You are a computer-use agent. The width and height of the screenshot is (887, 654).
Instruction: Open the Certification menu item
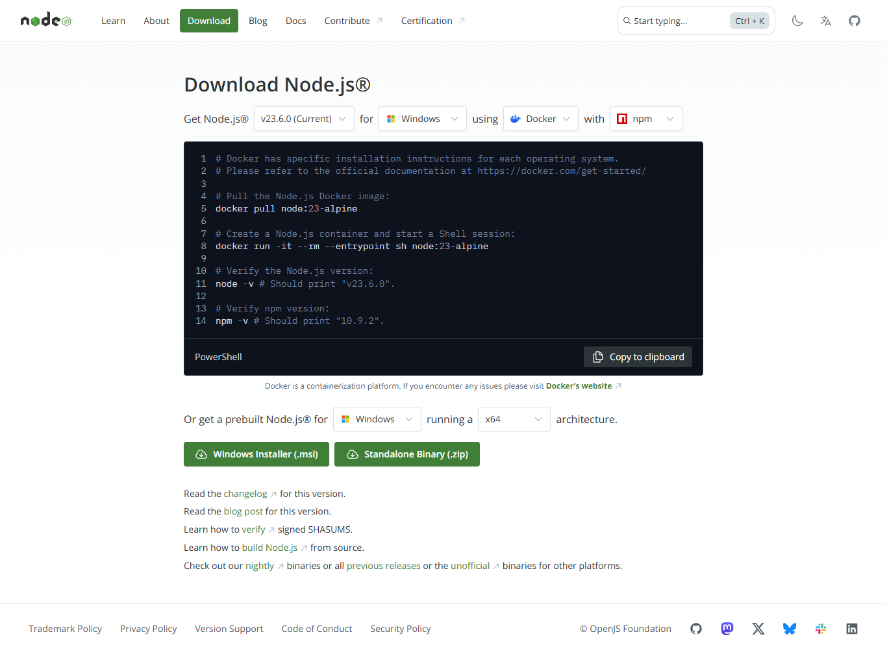427,20
